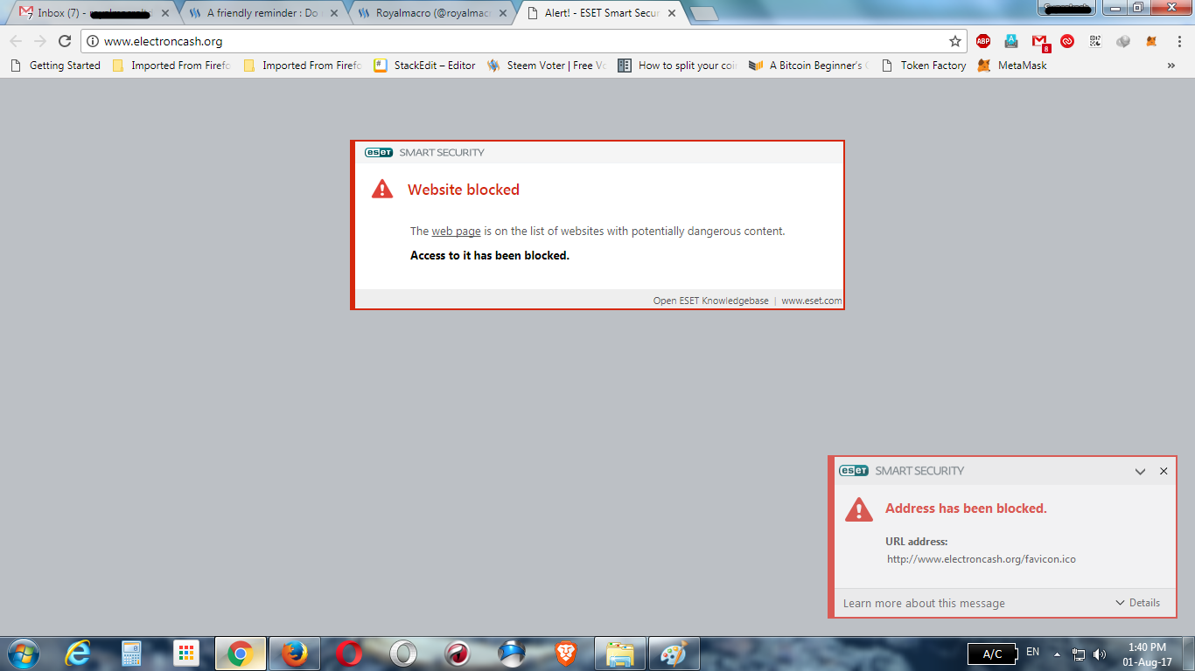
Task: Reload the current page
Action: pyautogui.click(x=65, y=41)
